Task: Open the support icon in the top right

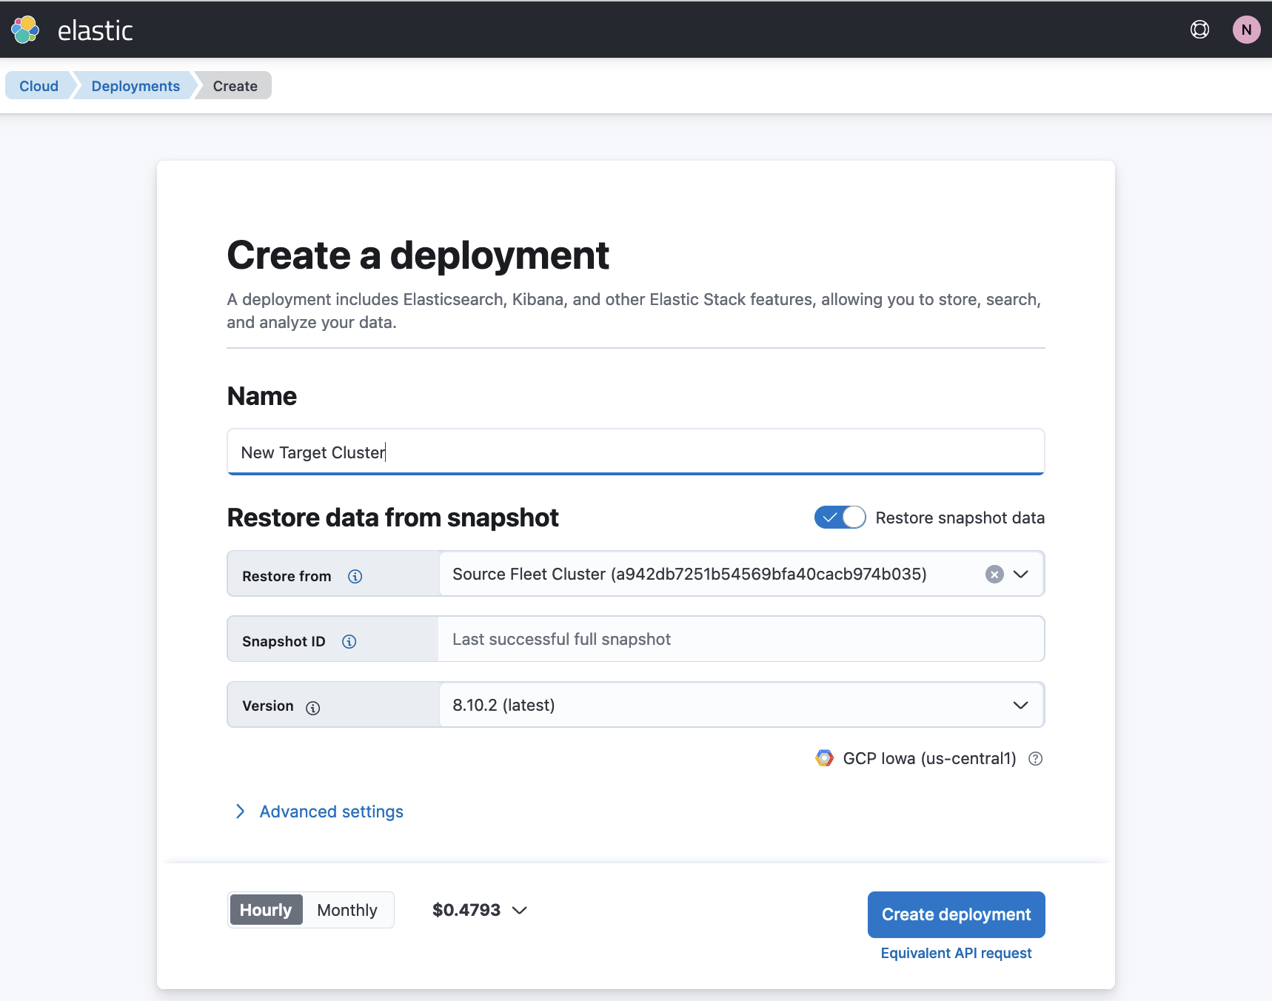Action: (1199, 30)
